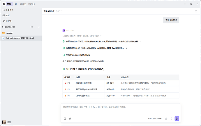The height and width of the screenshot is (126, 201).
Task: Expand the 已搜索 2 次文件 summary line
Action: tap(82, 36)
